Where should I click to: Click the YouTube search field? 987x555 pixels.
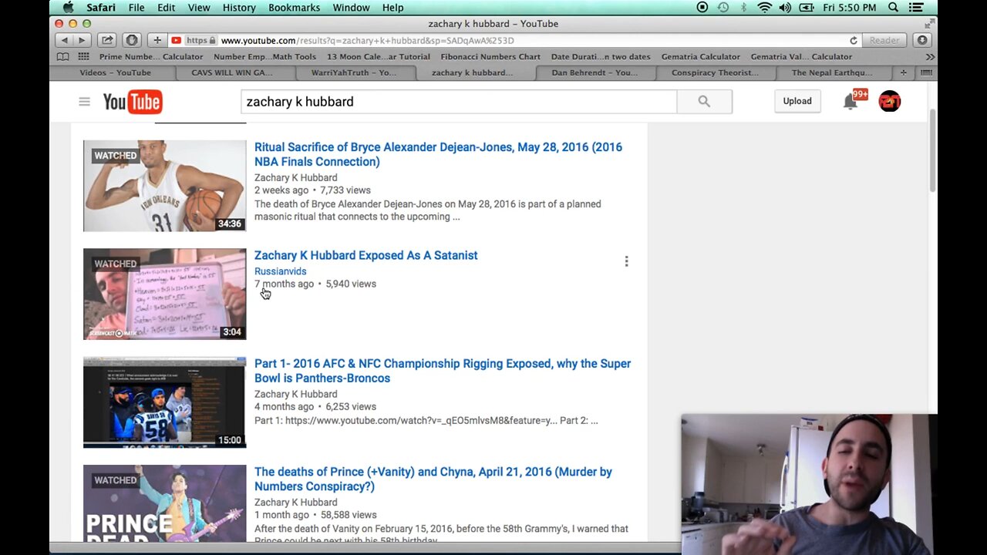(x=459, y=101)
